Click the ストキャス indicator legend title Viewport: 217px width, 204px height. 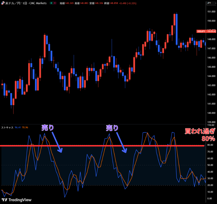[7, 128]
